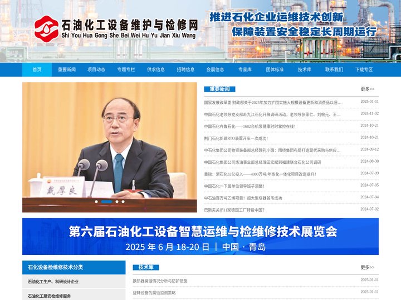Click the 技术库 section heading label
The height and width of the screenshot is (300, 401).
tap(146, 267)
